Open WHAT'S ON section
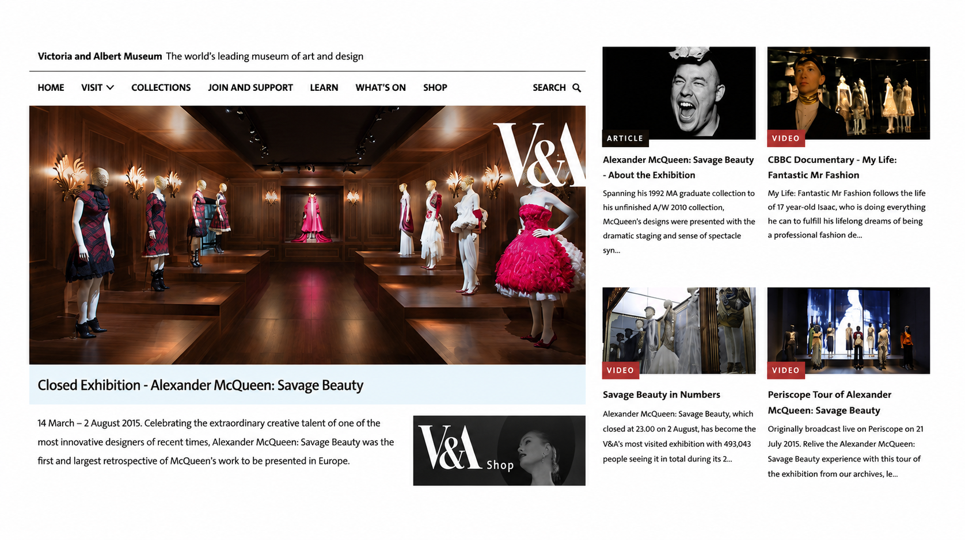This screenshot has height=540, width=965. [381, 87]
